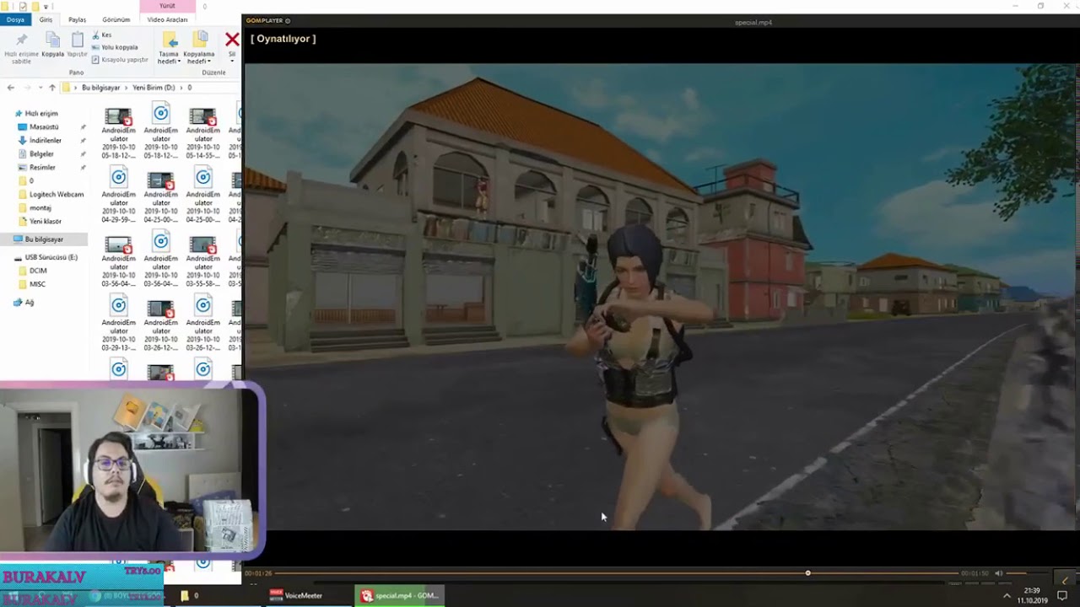Switch to the Paylaş ribbon tab
1080x607 pixels.
pyautogui.click(x=77, y=19)
